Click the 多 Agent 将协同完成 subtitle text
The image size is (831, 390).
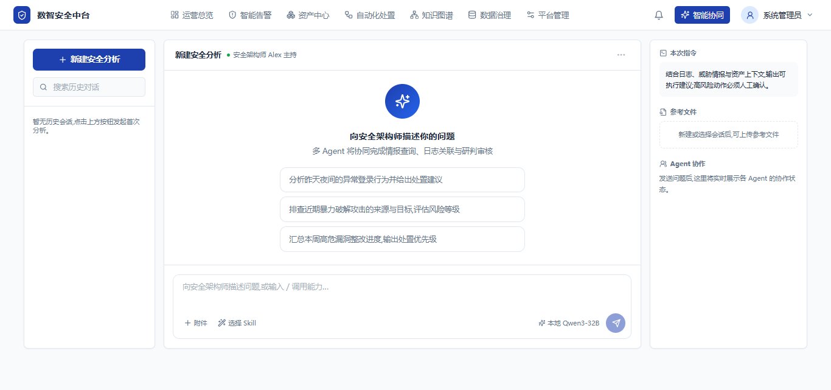coord(402,151)
